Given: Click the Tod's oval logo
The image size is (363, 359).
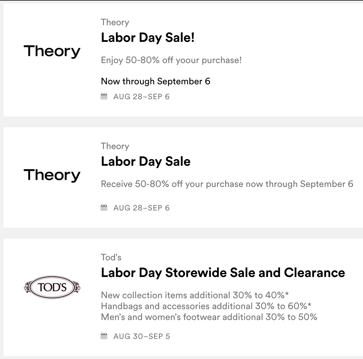Looking at the screenshot, I should point(52,287).
